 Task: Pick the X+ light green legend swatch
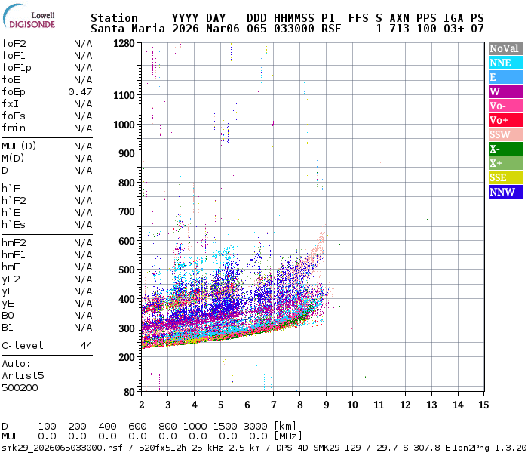coord(506,163)
